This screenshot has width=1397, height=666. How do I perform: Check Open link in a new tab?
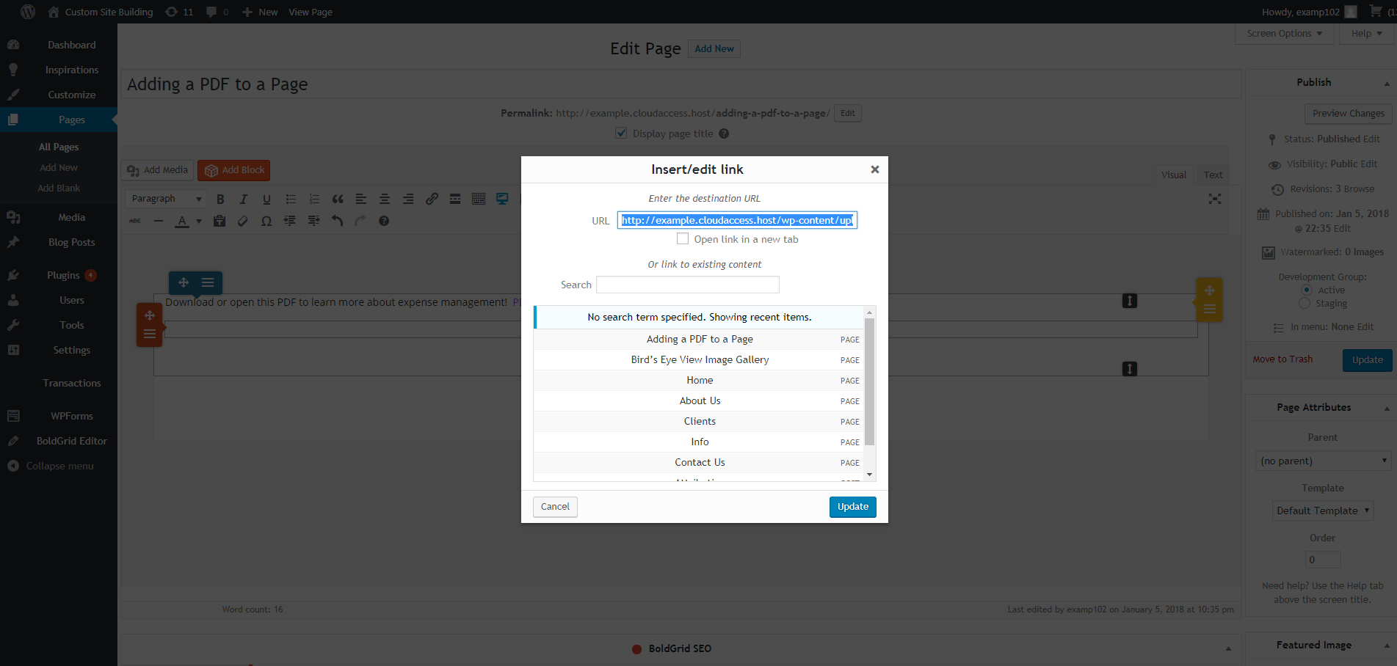click(683, 238)
